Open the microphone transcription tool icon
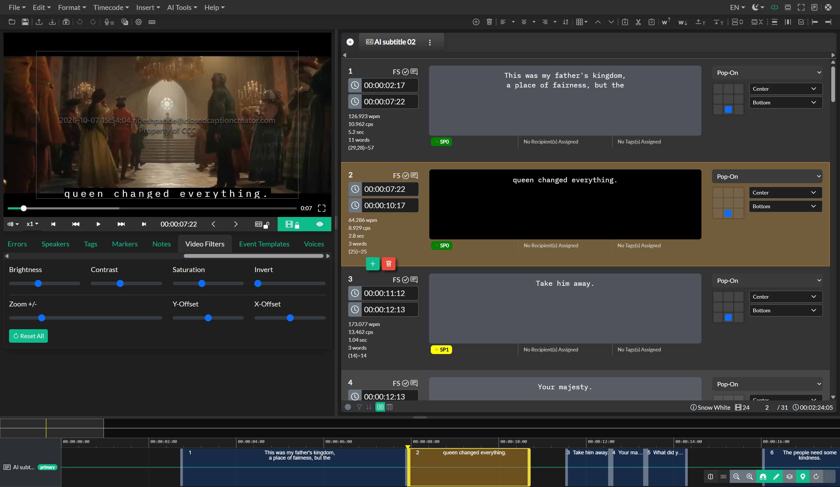The height and width of the screenshot is (487, 840). coord(109,22)
